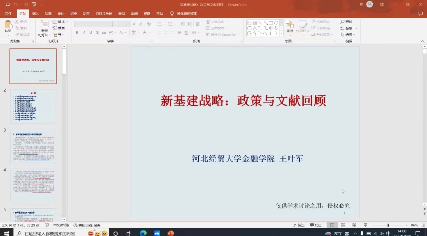This screenshot has height=236, width=427.
Task: Expand the 粘贴 (Paste) options arrow
Action: click(8, 35)
